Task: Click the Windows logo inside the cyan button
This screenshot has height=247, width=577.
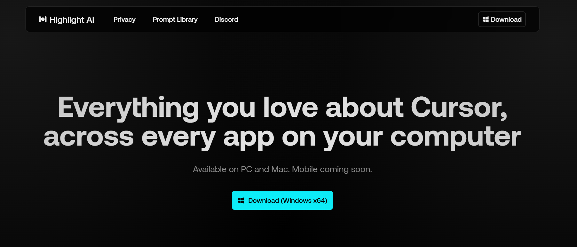Action: click(241, 201)
